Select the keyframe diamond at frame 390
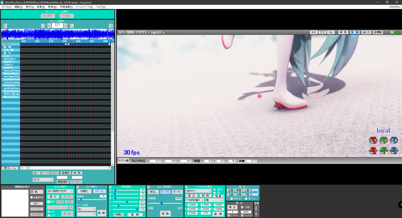The height and width of the screenshot is (218, 402). (109, 44)
